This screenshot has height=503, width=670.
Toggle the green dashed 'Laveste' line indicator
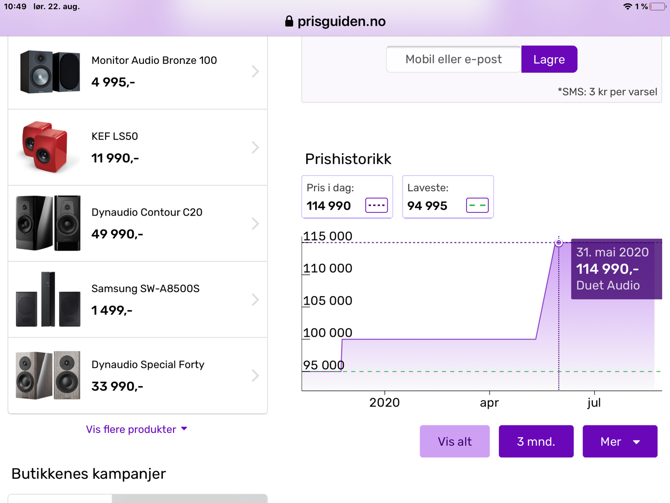[477, 205]
